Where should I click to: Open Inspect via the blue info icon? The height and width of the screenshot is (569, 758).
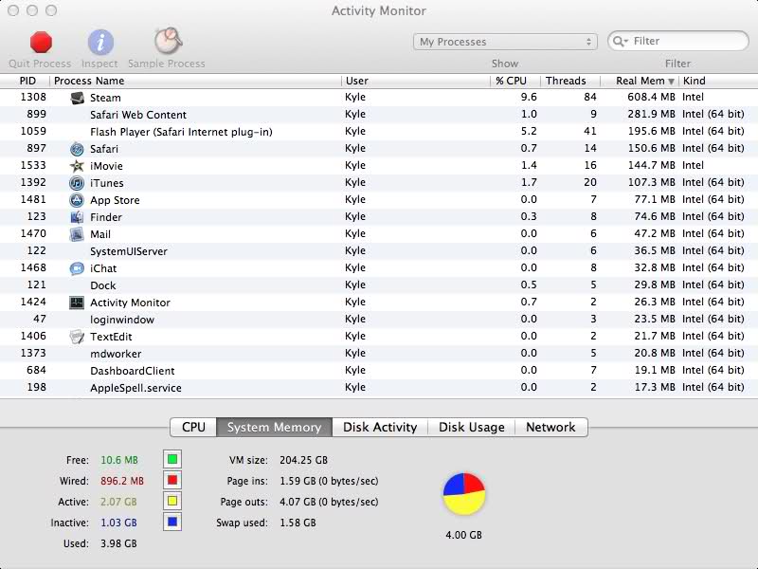[100, 42]
